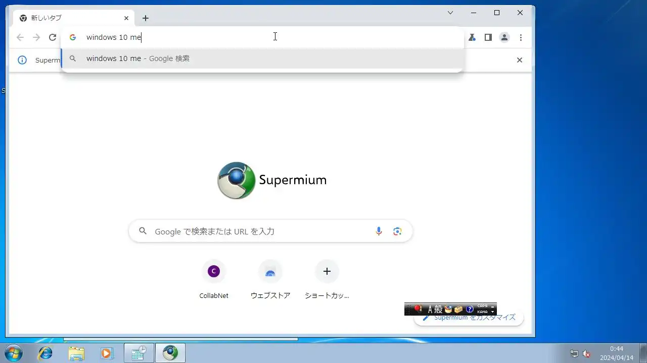Go forward with the right arrow button

36,37
